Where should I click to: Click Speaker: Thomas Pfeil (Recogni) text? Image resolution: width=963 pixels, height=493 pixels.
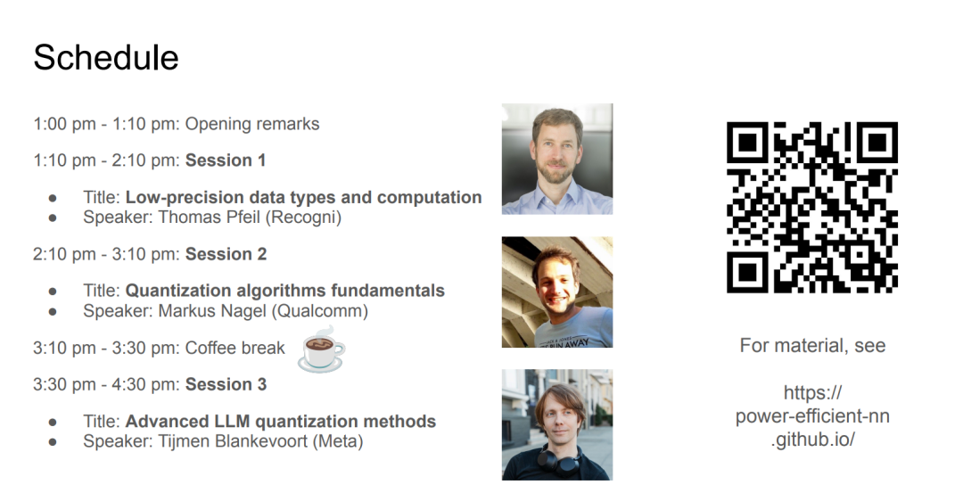(212, 218)
